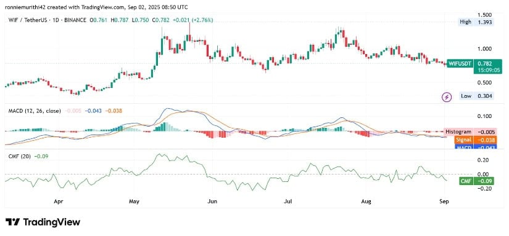Click the Low 0.304 price marker

tap(476, 96)
